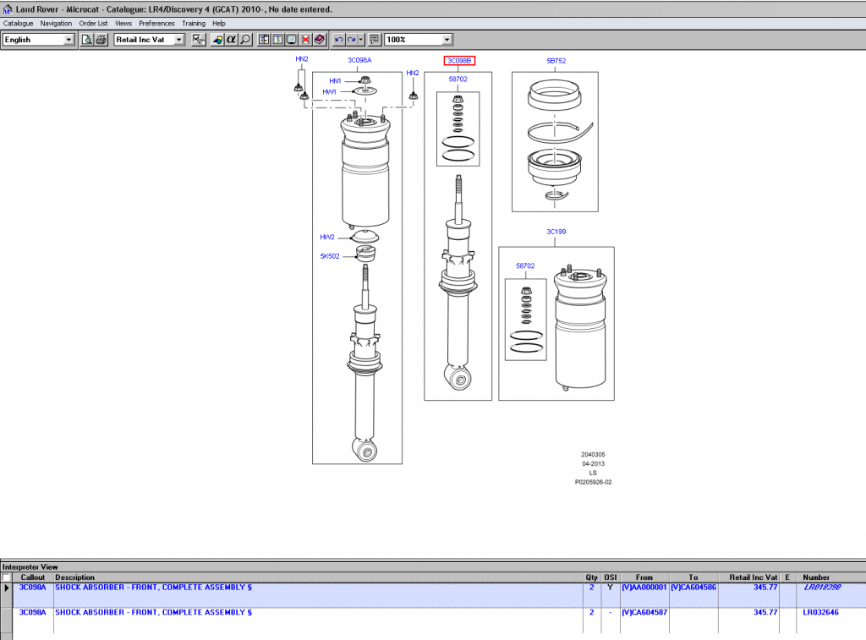
Task: Click the (V)AA000001 From value
Action: tap(644, 588)
